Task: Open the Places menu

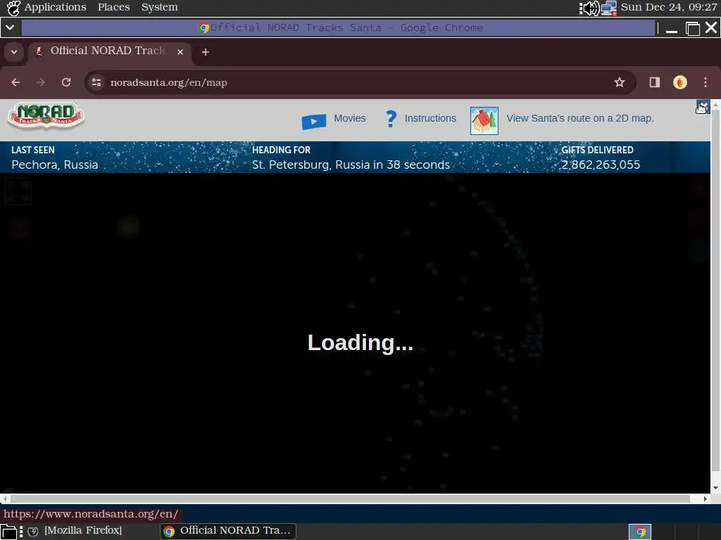Action: [113, 7]
